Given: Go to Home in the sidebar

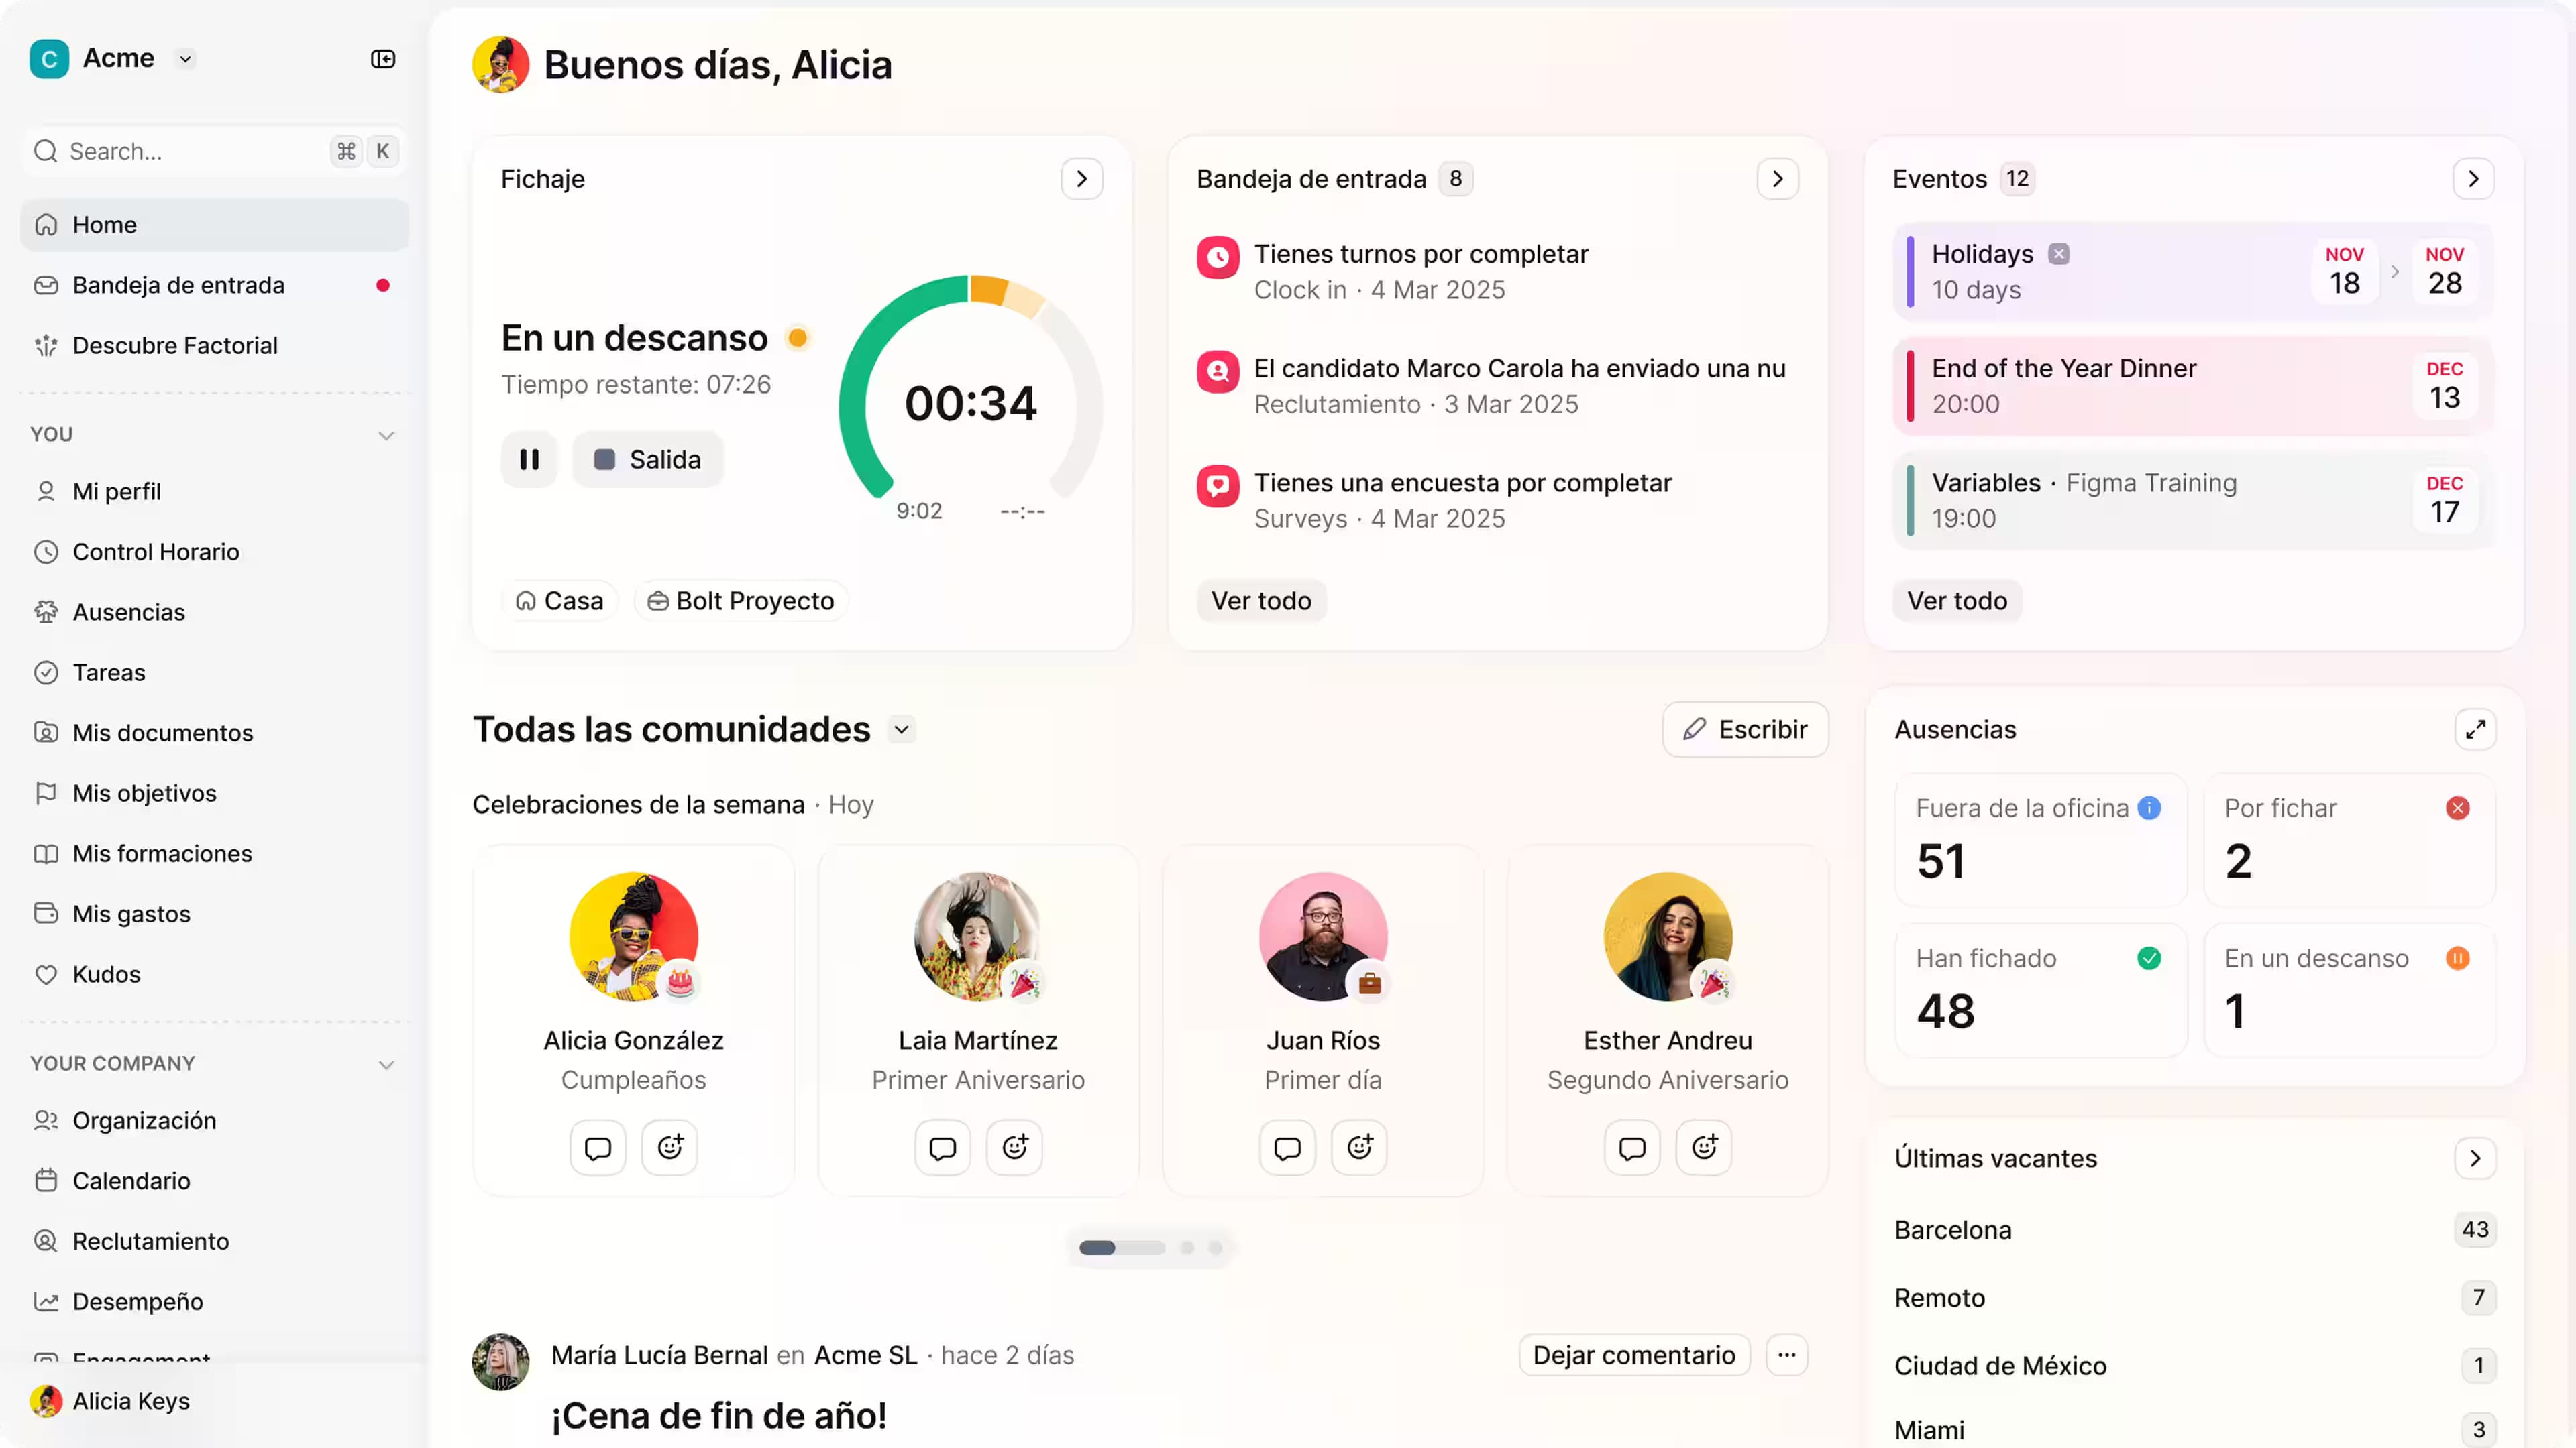Looking at the screenshot, I should pyautogui.click(x=104, y=224).
